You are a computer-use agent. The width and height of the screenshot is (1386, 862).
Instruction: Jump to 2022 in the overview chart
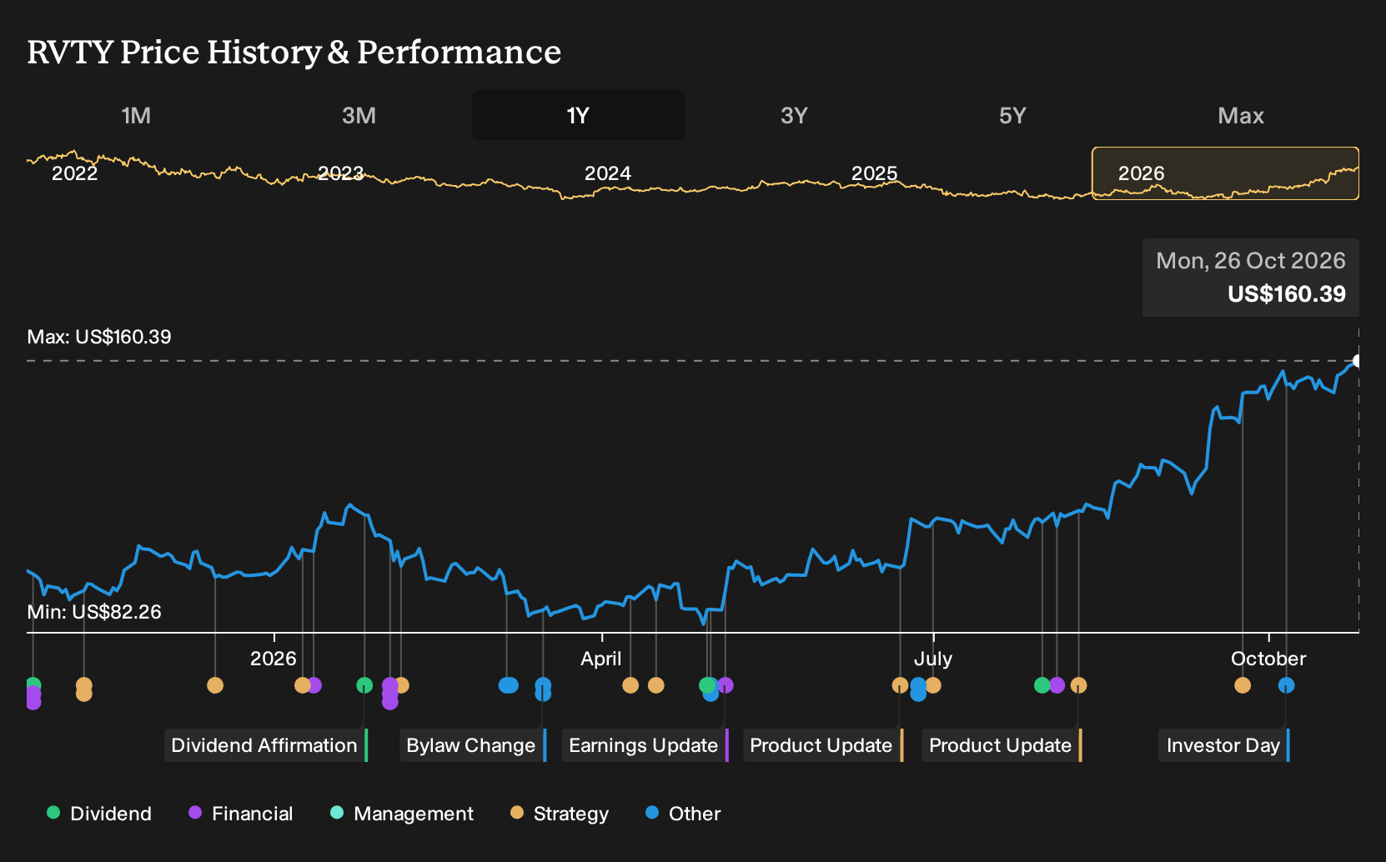75,173
